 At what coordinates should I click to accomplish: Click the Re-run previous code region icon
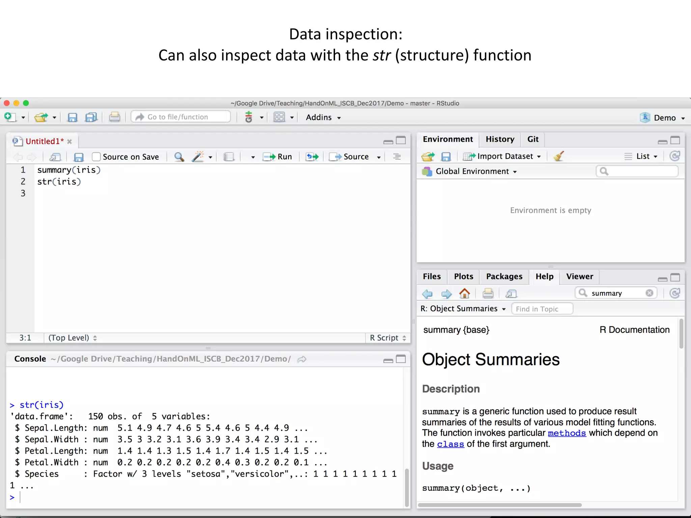click(312, 157)
